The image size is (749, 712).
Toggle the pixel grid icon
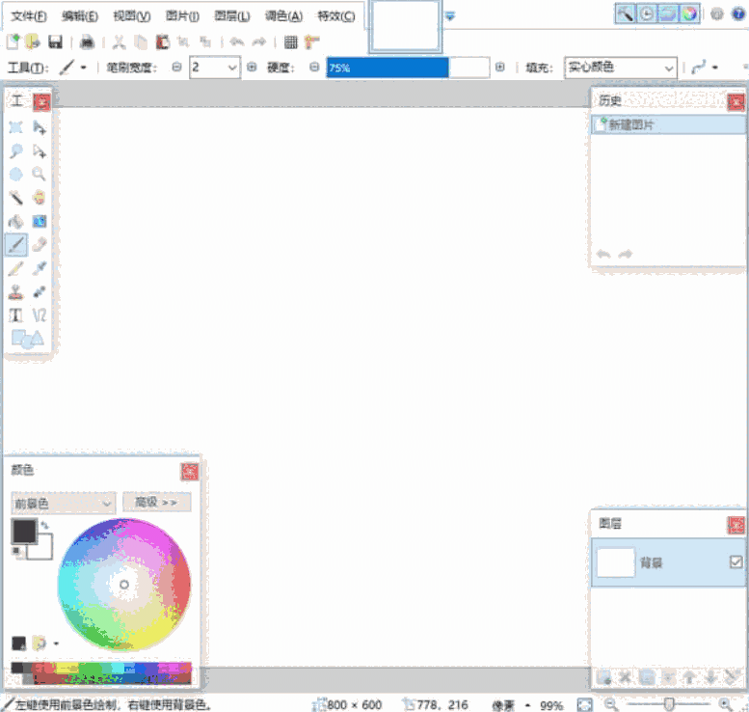(x=290, y=42)
